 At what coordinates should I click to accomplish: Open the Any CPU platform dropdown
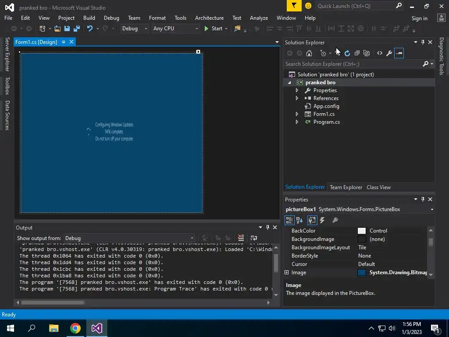coord(196,29)
